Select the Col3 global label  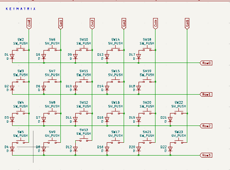[x=124, y=24]
